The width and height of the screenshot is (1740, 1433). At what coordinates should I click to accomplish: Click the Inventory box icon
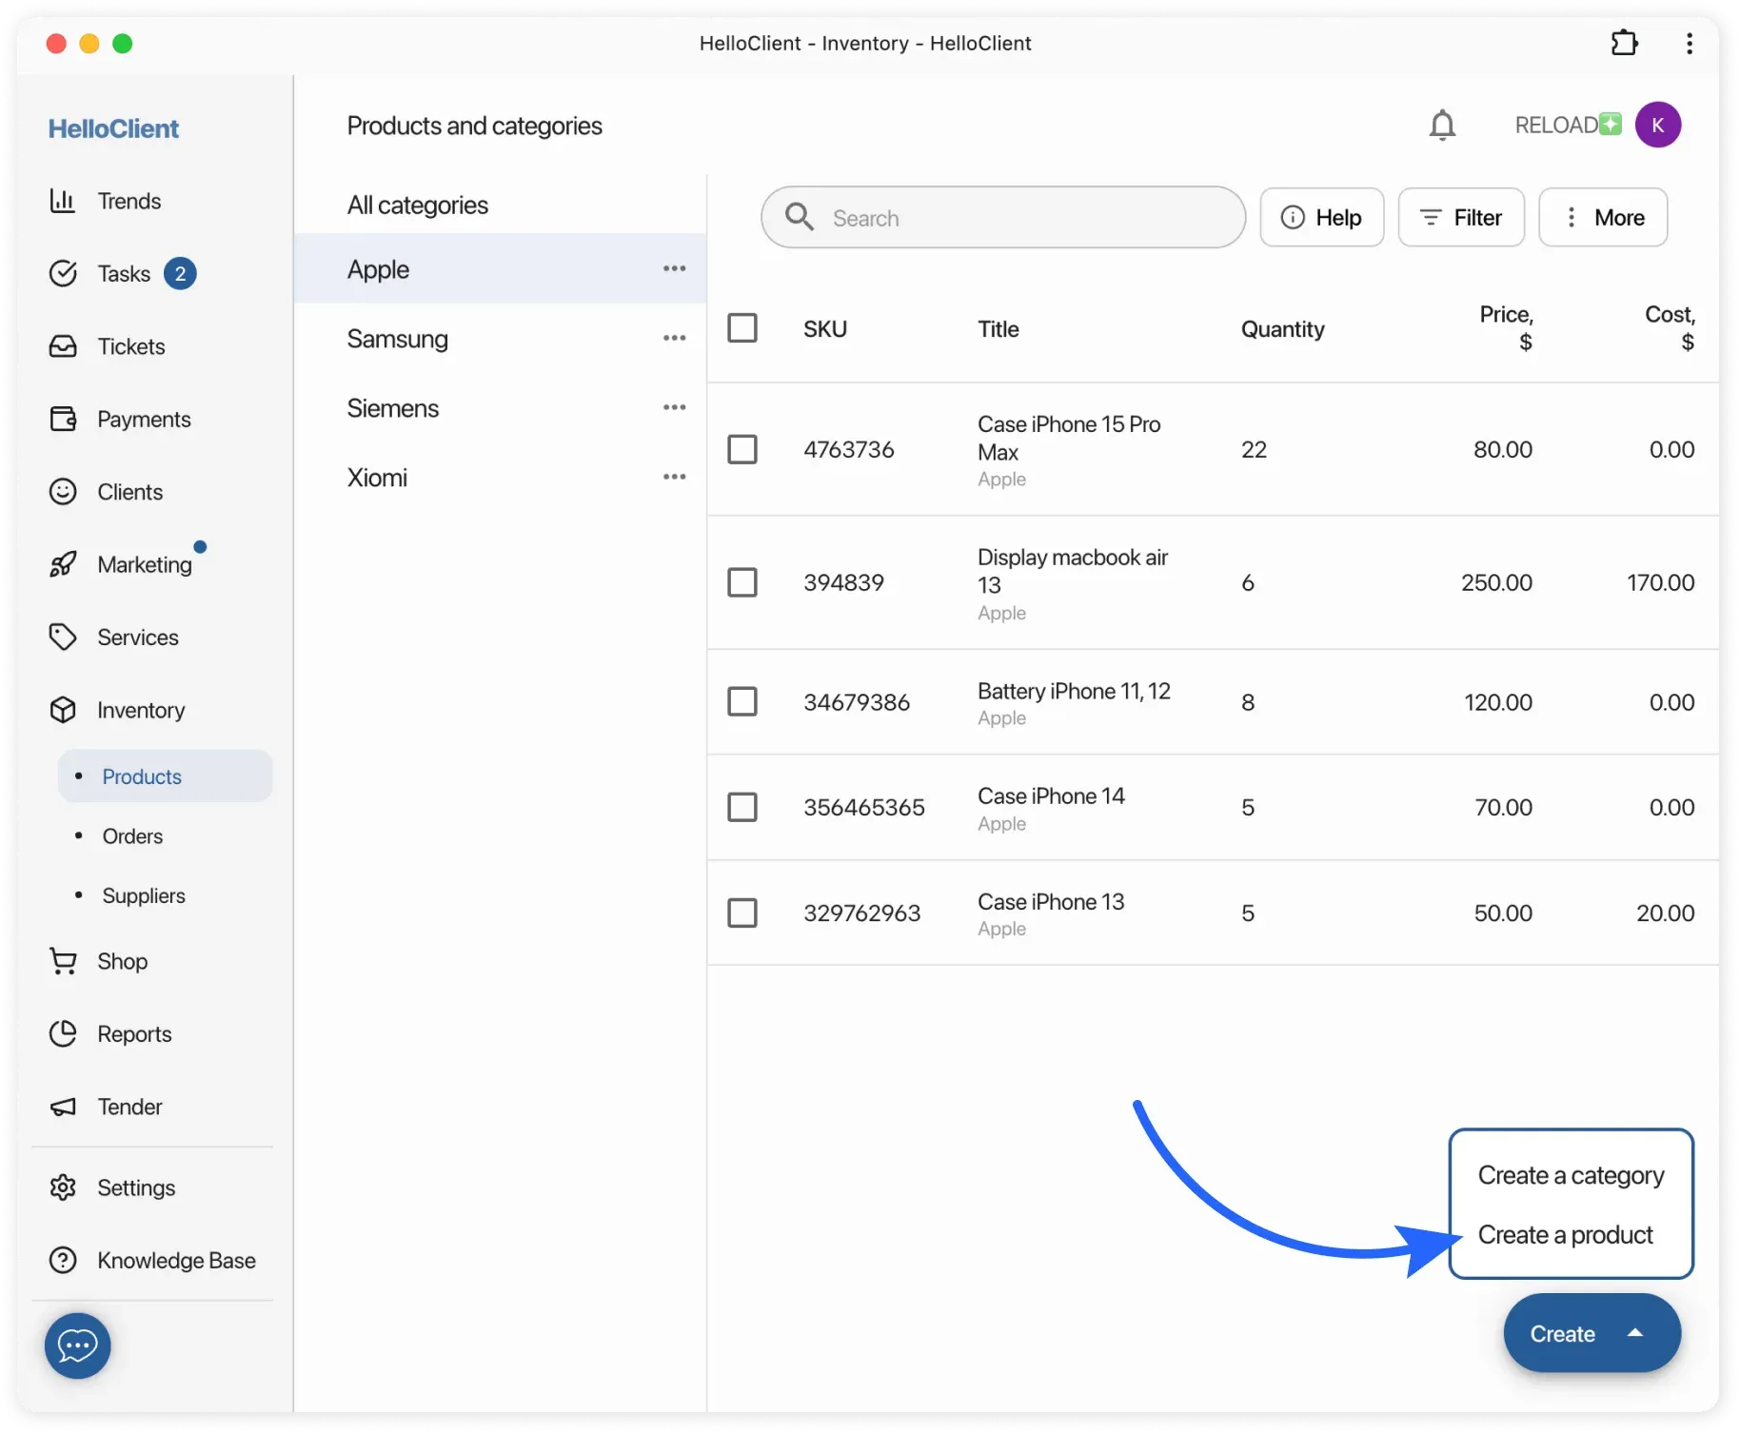[62, 709]
